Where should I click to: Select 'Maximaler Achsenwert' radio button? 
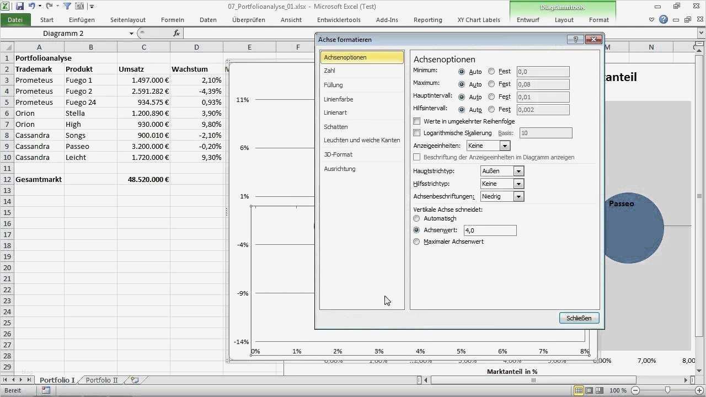coord(416,242)
